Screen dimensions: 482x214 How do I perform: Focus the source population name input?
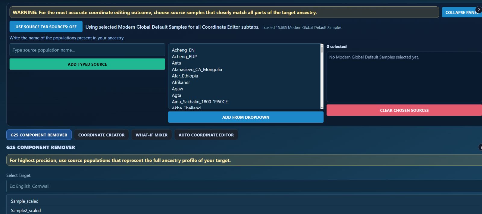point(87,50)
